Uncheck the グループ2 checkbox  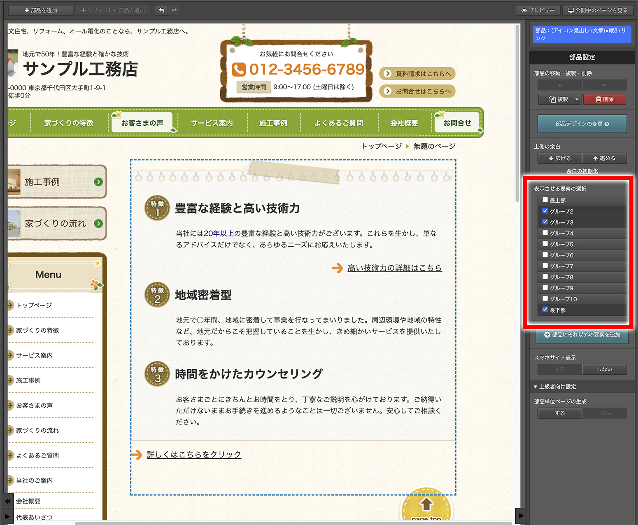coord(545,211)
